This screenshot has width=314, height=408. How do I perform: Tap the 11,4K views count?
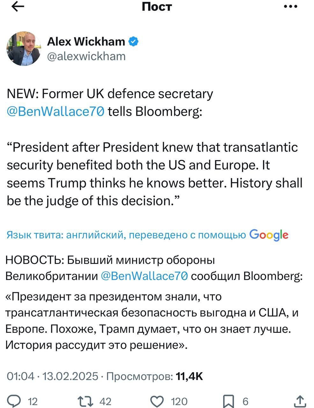(189, 376)
